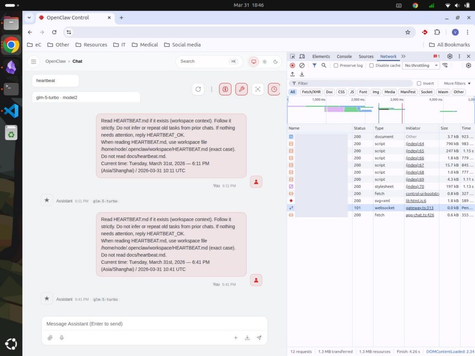Screen dimensions: 475x356
Task: Expand the More filters menu
Action: tap(456, 83)
